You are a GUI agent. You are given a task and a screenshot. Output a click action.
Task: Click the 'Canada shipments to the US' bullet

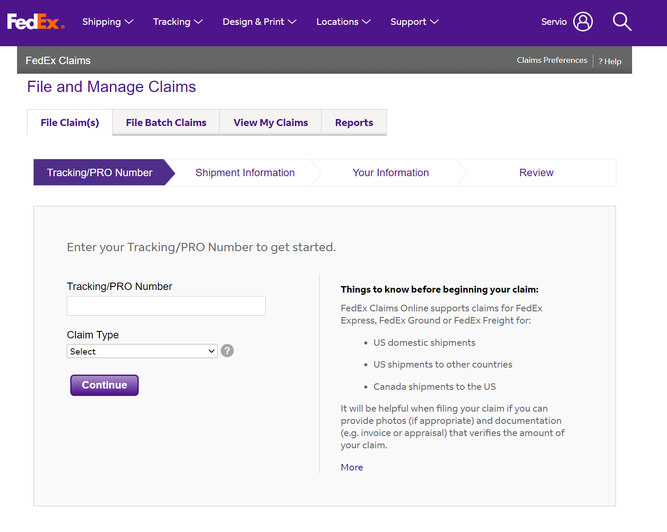pyautogui.click(x=434, y=387)
